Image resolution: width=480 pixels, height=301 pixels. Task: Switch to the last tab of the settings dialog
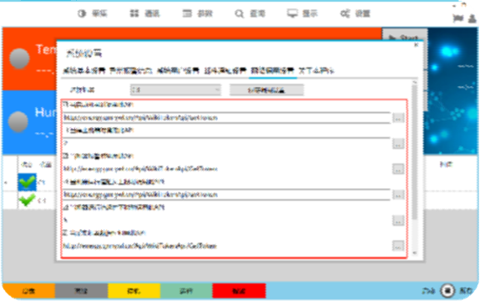coord(316,71)
